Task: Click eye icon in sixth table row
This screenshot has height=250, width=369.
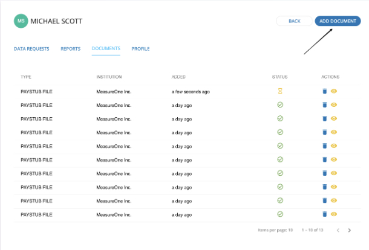Action: tap(334, 159)
